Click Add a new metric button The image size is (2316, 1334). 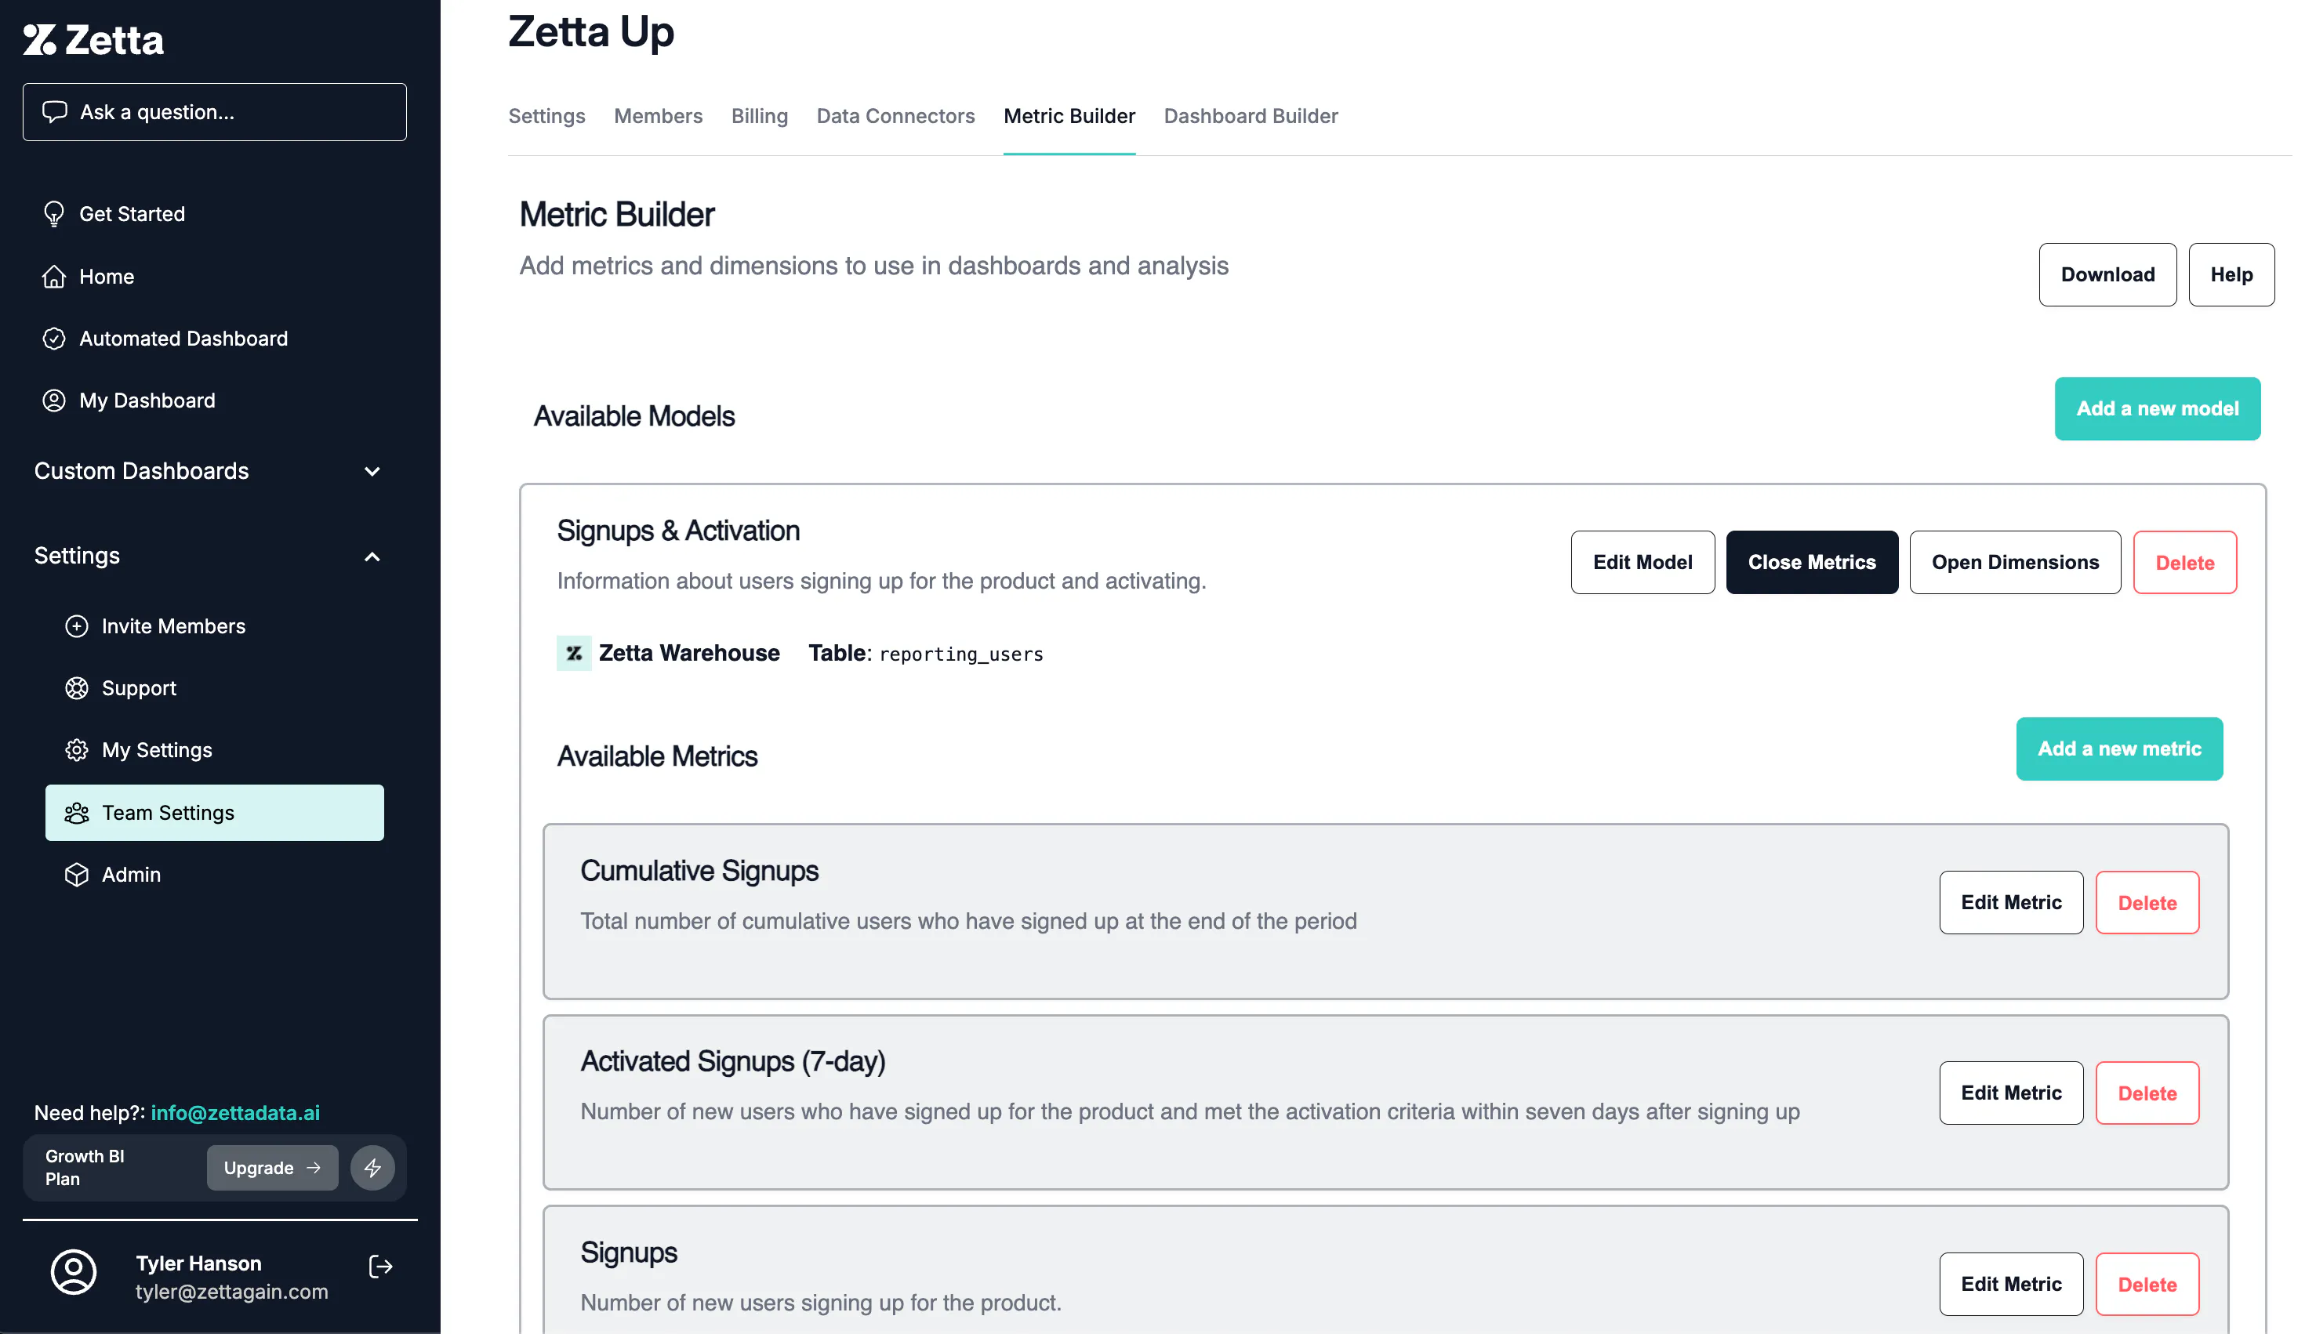pyautogui.click(x=2120, y=749)
